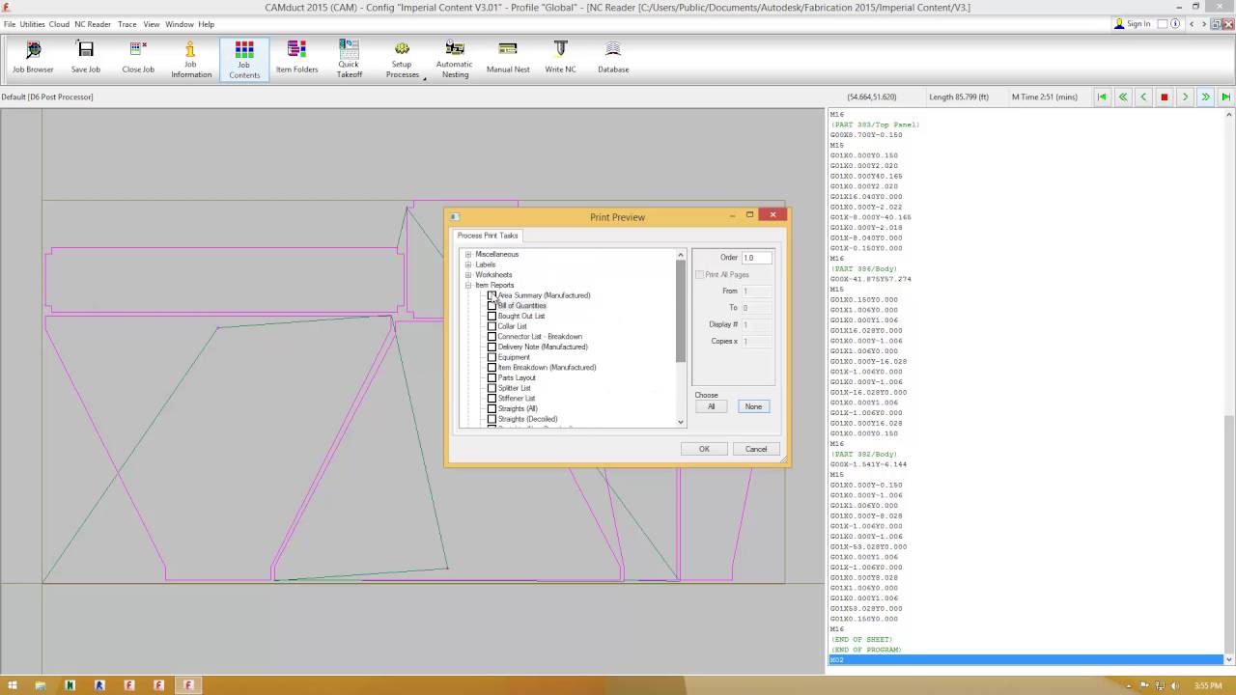Click the Close Job toolbar icon
The width and height of the screenshot is (1236, 695).
coord(138,58)
